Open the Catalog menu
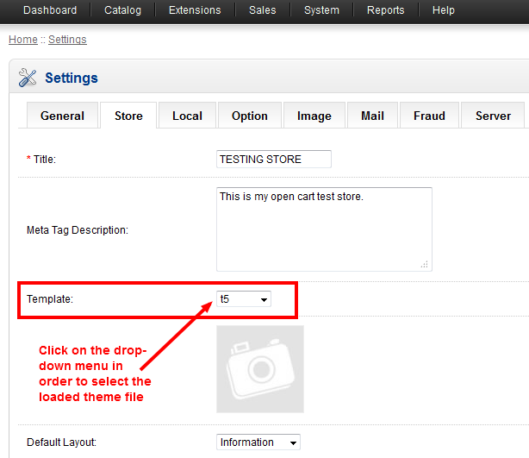This screenshot has width=529, height=458. pos(123,10)
